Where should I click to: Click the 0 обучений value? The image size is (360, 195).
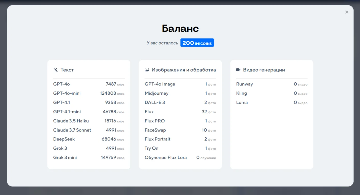(x=206, y=158)
